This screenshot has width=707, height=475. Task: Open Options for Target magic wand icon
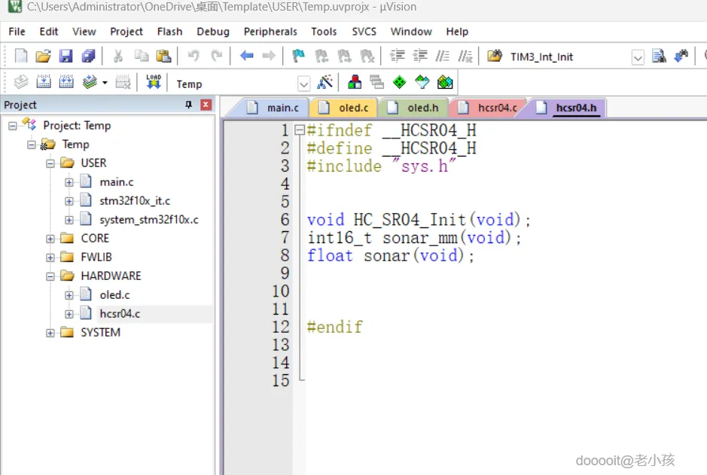pyautogui.click(x=325, y=83)
